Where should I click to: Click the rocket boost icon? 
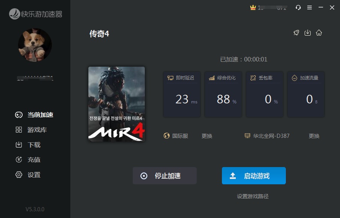coord(296,33)
